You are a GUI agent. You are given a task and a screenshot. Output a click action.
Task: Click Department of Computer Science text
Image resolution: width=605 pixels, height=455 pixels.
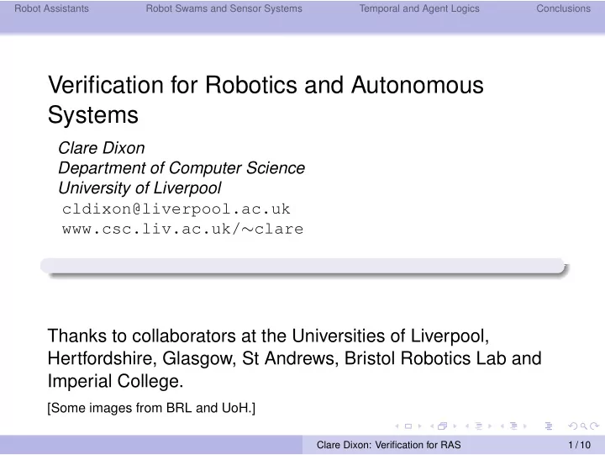[x=181, y=168]
